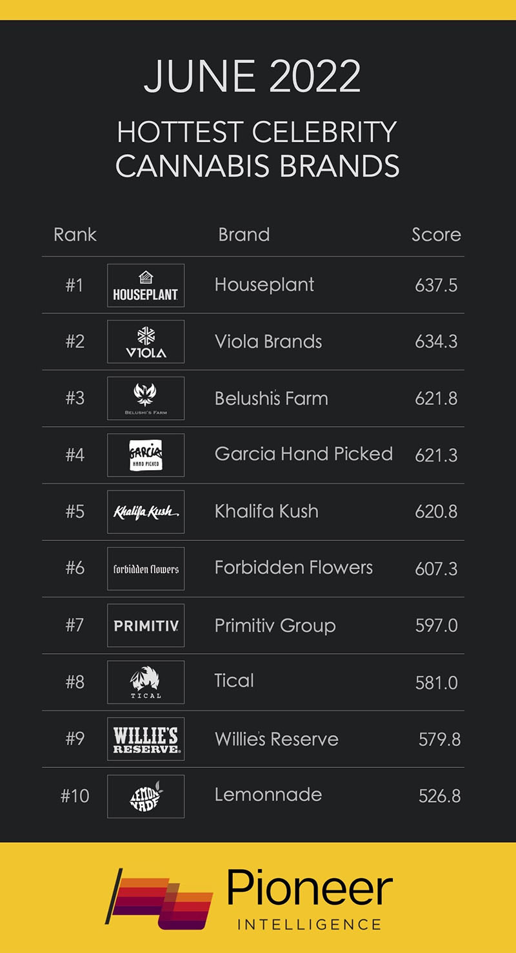The height and width of the screenshot is (953, 516).
Task: Click the June 2022 title heading
Action: (x=252, y=77)
